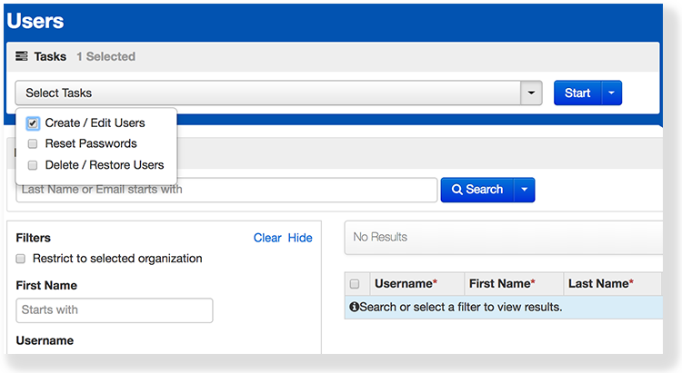Image resolution: width=682 pixels, height=373 pixels.
Task: Uncheck Create / Edit Users checkbox
Action: point(33,123)
